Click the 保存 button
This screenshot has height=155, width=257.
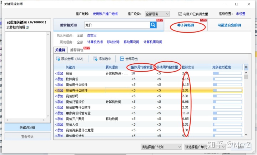pyautogui.click(x=241, y=147)
